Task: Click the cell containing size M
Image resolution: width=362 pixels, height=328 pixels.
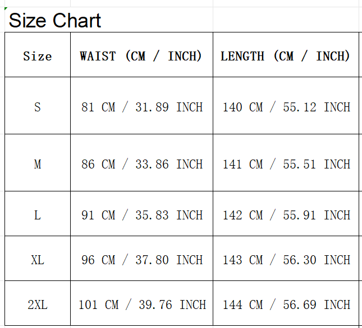Action: tap(38, 163)
